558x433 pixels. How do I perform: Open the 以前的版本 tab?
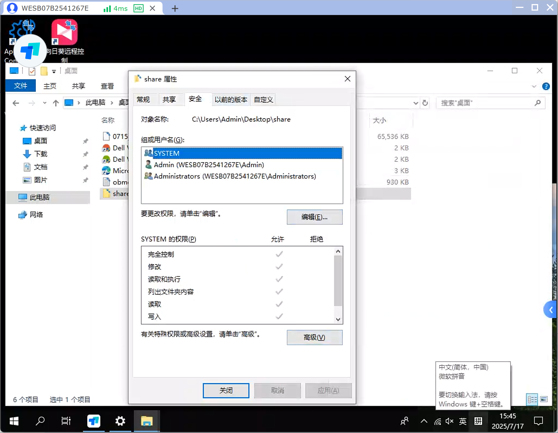[231, 100]
